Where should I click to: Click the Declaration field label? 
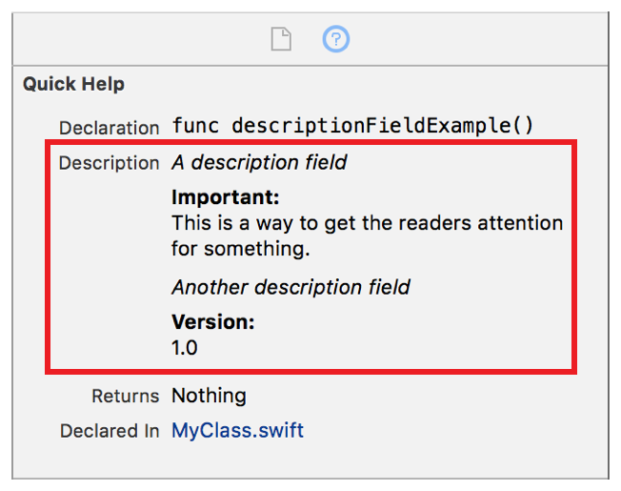[x=109, y=128]
